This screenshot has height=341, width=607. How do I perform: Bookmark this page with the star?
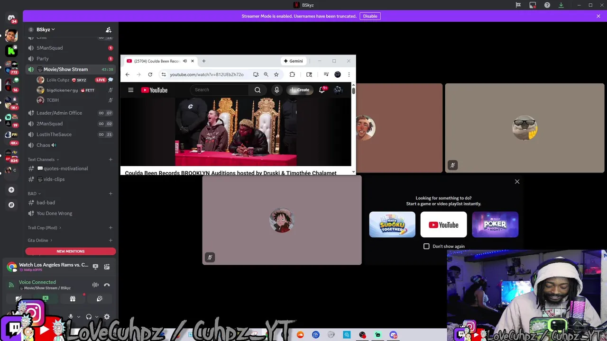point(276,74)
